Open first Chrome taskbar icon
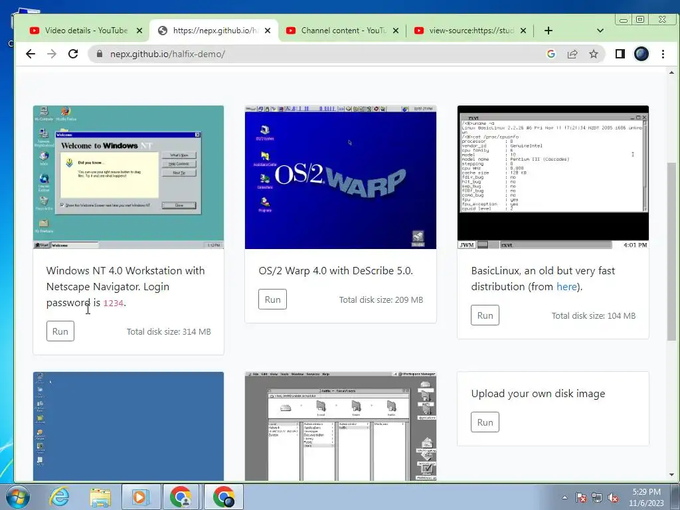680x510 pixels. pyautogui.click(x=181, y=497)
